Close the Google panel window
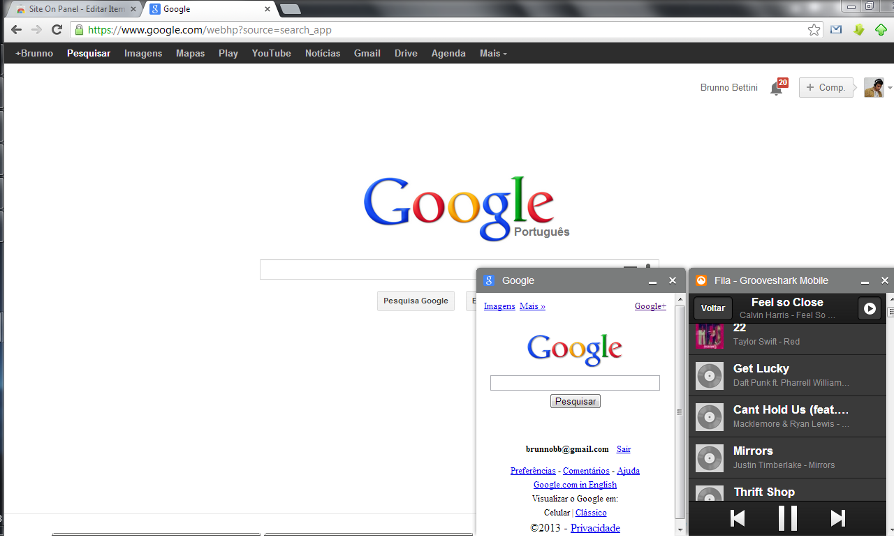Screen dimensions: 894x558 [673, 280]
